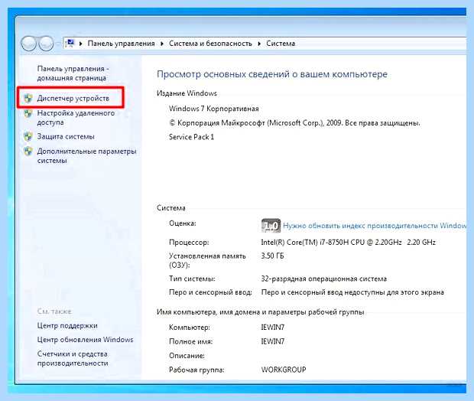Open Диспетчер устройств

click(73, 99)
